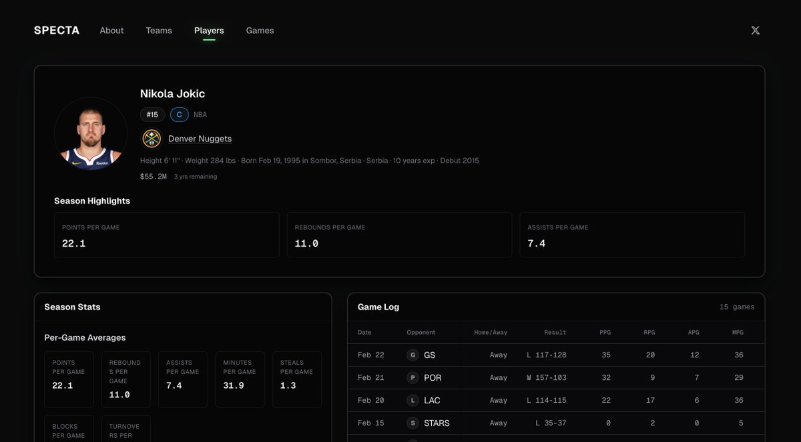Image resolution: width=801 pixels, height=442 pixels.
Task: Select the Points Per Game highlight card
Action: 167,235
